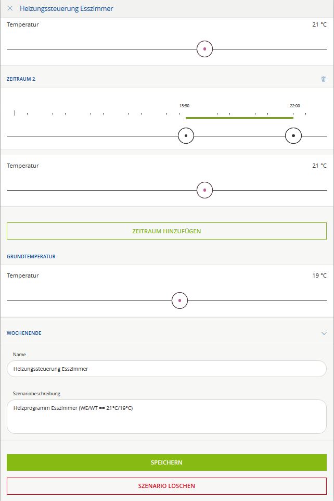Click the 13:30 time label on timeline
Viewport: 334px width, 501px height.
click(x=184, y=106)
